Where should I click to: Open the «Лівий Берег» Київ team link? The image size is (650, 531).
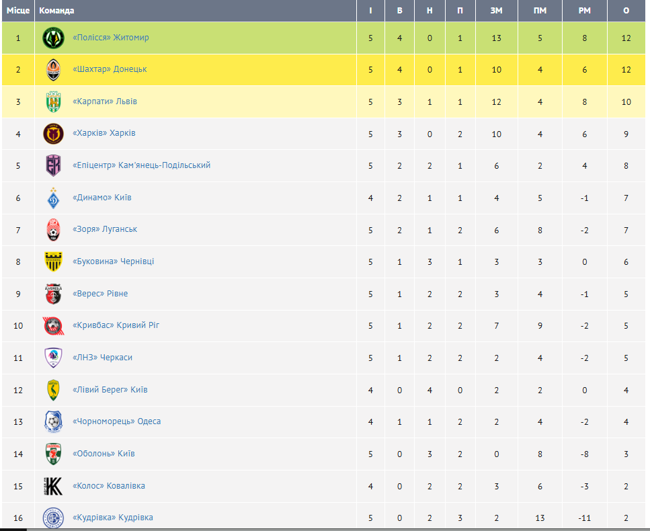click(110, 390)
